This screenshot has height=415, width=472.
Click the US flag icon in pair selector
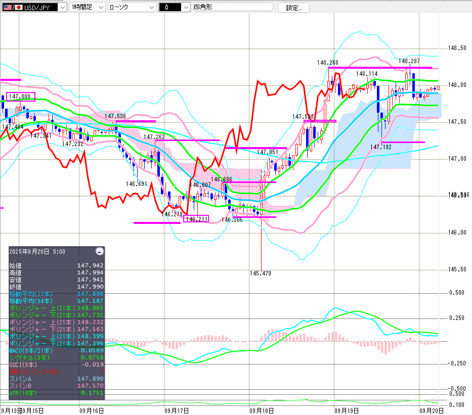point(7,7)
